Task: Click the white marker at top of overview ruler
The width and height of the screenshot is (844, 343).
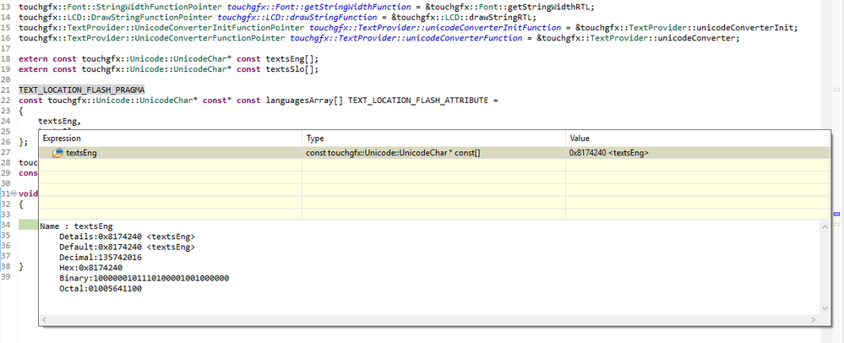Action: click(836, 89)
